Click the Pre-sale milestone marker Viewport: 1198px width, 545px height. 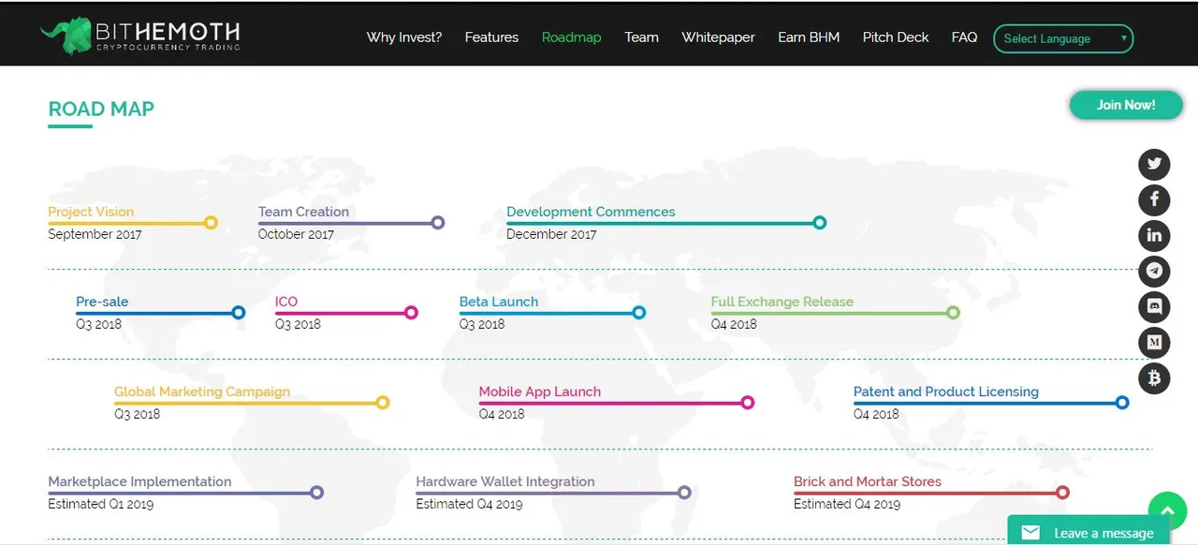[239, 313]
